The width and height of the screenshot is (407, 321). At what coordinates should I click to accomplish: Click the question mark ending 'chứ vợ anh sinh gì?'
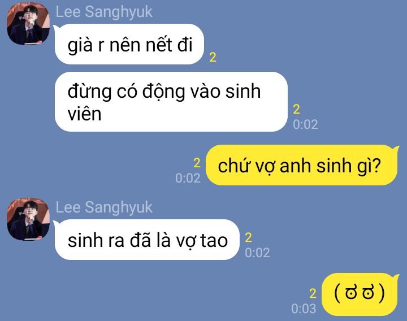click(377, 165)
